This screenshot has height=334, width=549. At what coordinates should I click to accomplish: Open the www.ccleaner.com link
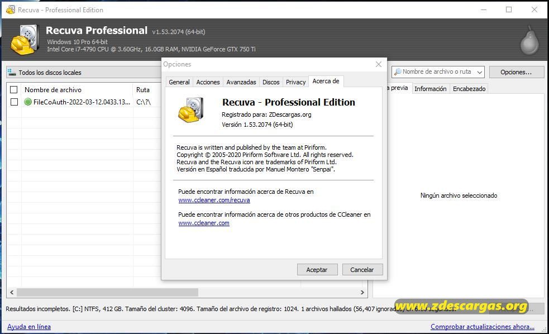(204, 223)
